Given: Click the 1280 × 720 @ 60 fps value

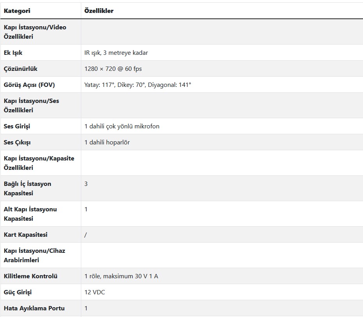Looking at the screenshot, I should 113,69.
